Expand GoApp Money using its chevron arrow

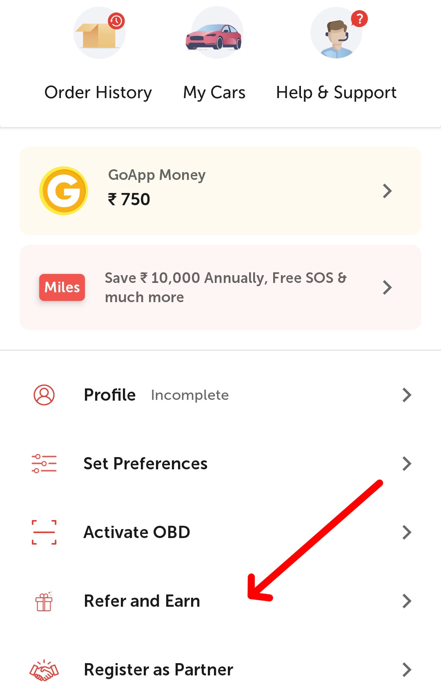pos(387,191)
